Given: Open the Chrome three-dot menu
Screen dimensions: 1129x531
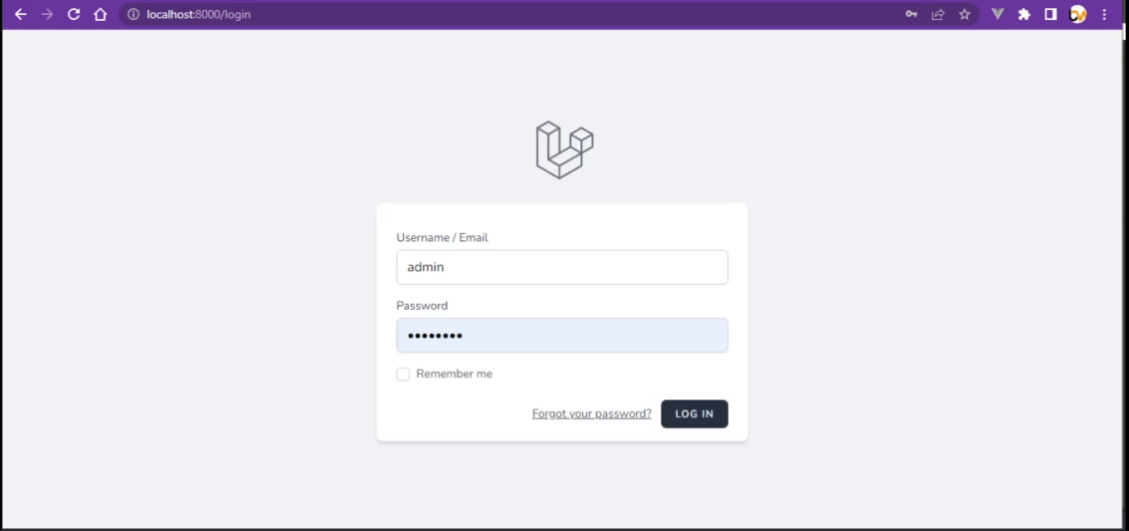Looking at the screenshot, I should [1104, 14].
